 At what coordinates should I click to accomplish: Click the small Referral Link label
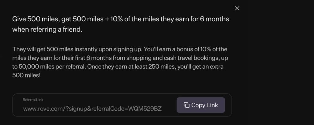pos(33,100)
